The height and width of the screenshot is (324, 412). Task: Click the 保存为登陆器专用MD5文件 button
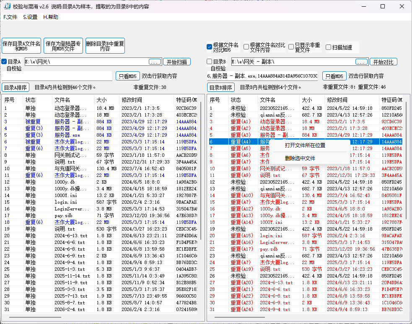coord(63,46)
